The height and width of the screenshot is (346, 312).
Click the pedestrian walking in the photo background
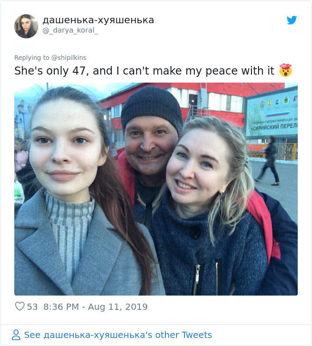(268, 161)
